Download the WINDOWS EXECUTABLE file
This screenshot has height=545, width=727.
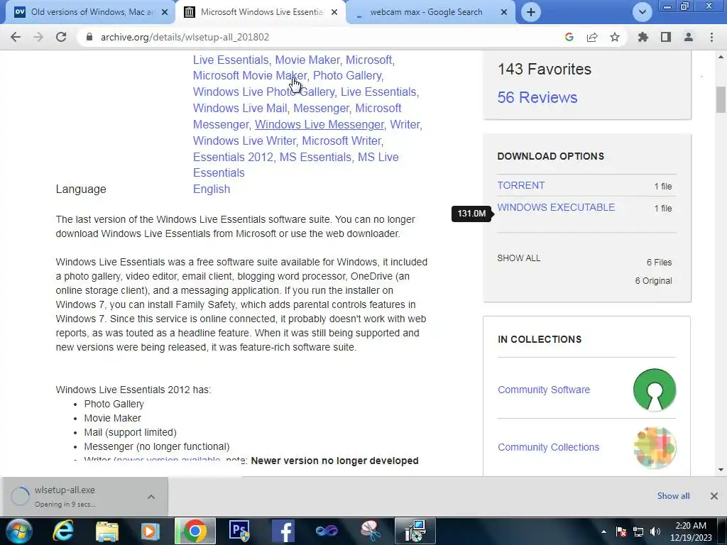[556, 207]
